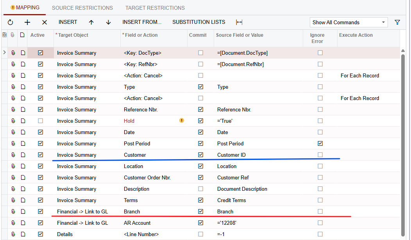This screenshot has width=411, height=240.
Task: Open the filter funnel icon
Action: 397,22
